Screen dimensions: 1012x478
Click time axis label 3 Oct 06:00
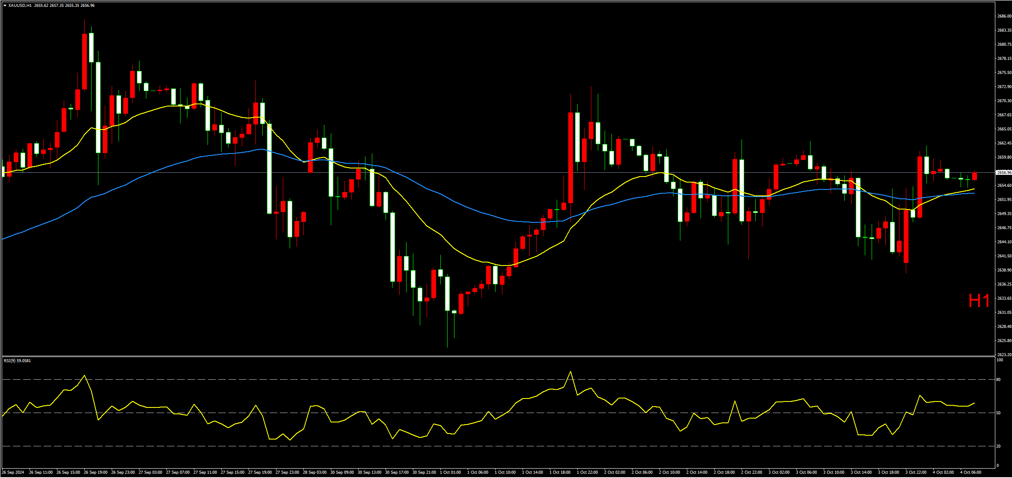807,472
